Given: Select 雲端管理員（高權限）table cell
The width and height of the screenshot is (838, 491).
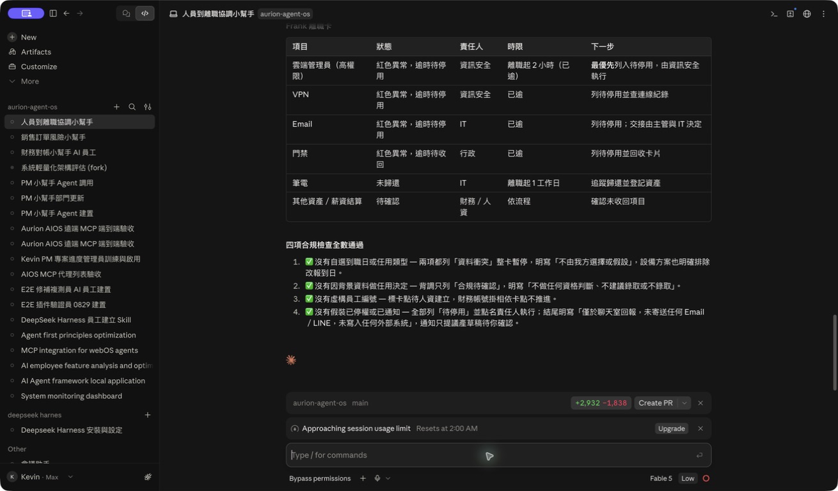Looking at the screenshot, I should [x=328, y=70].
